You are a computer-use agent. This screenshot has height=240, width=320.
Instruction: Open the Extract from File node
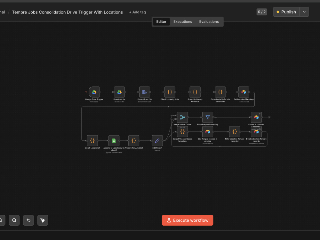(x=145, y=92)
